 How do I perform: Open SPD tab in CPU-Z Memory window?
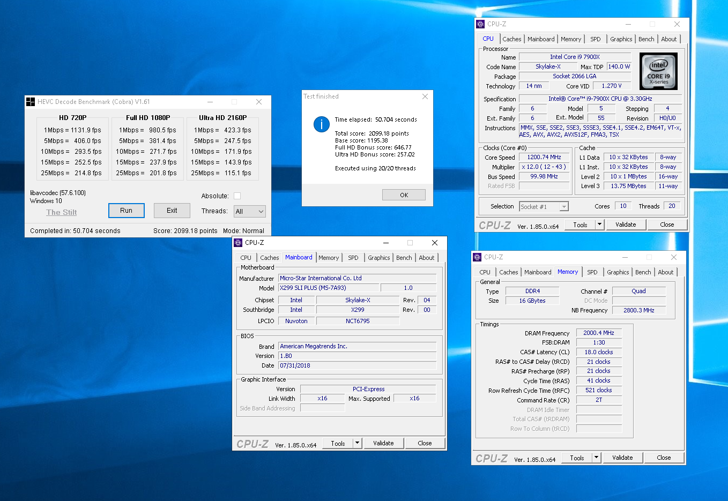[592, 272]
